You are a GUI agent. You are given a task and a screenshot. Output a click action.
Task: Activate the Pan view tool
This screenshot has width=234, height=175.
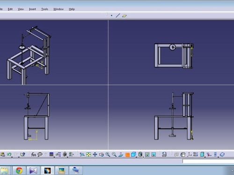pyautogui.click(x=95, y=154)
